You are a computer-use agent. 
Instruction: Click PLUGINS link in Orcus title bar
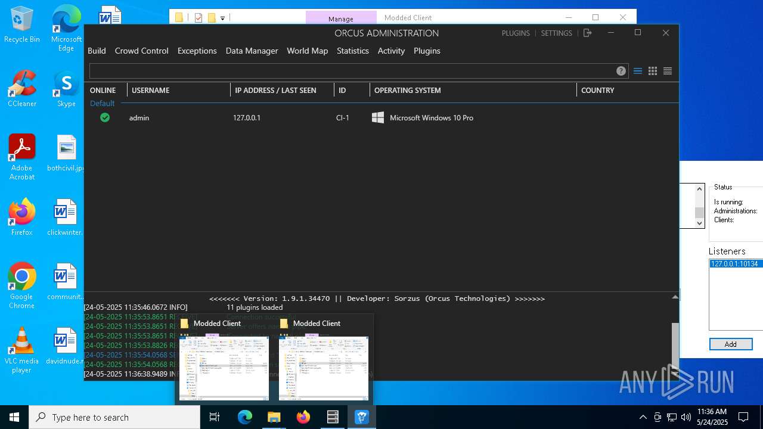(x=516, y=33)
